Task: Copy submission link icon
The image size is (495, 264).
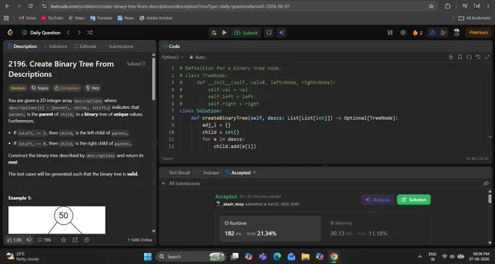Action: [x=486, y=183]
